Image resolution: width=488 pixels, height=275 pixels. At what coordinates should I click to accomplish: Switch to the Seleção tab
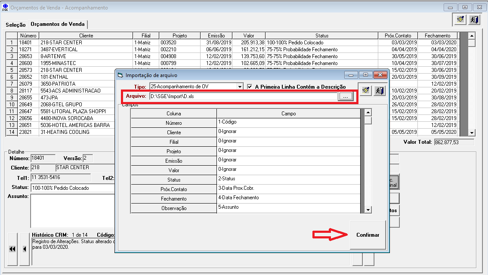tap(15, 25)
